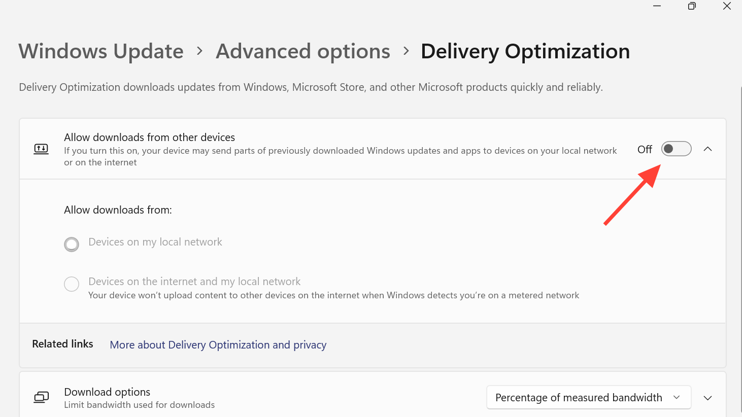Minimize the Settings window
Screen dimensions: 742x417
[x=657, y=6]
